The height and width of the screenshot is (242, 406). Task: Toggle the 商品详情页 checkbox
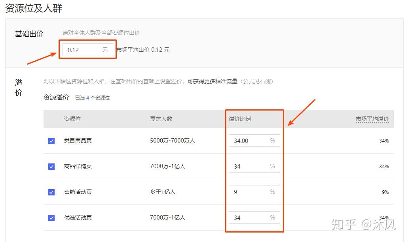(x=51, y=166)
